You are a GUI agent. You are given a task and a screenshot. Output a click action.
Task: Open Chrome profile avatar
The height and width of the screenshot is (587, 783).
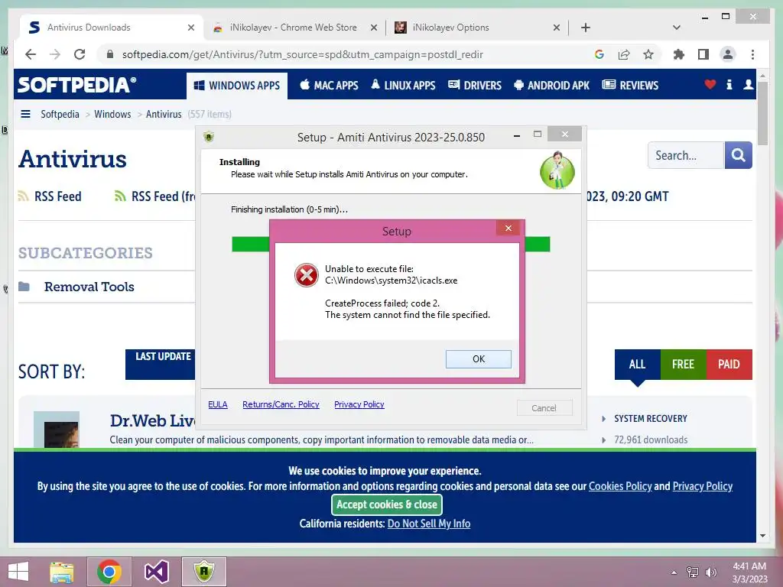tap(728, 54)
